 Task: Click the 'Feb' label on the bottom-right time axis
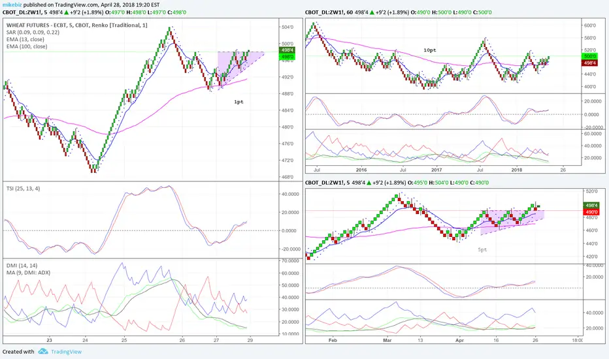point(333,340)
